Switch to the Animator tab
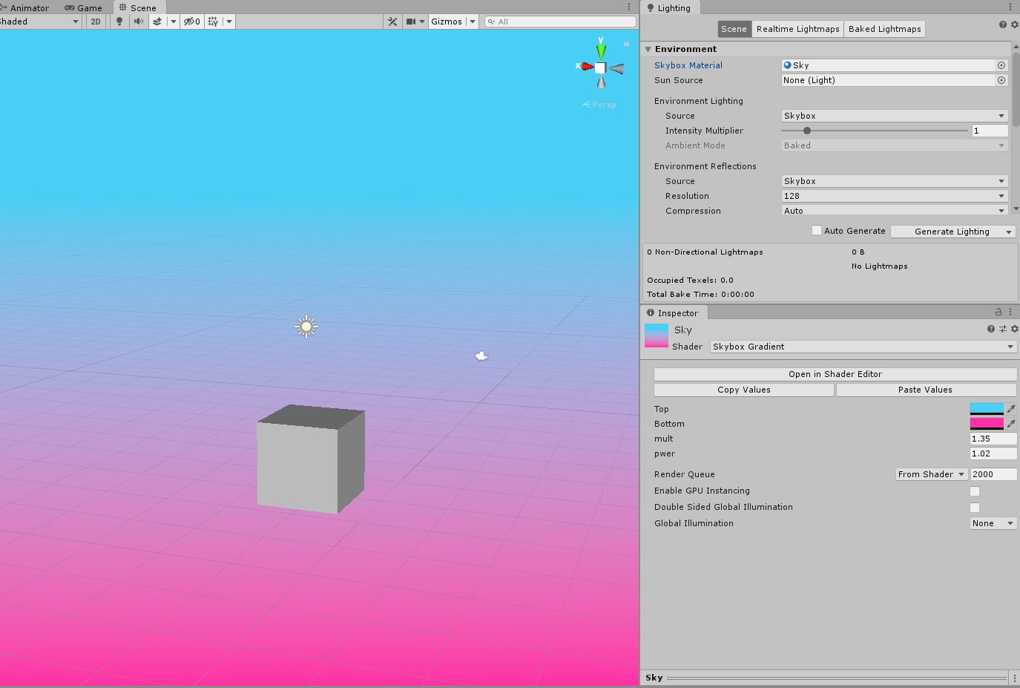Viewport: 1020px width, 688px height. pyautogui.click(x=24, y=8)
